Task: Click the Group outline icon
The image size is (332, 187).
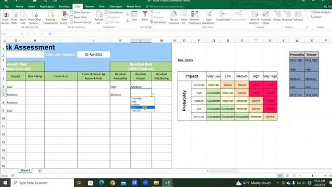Action: [x=277, y=17]
